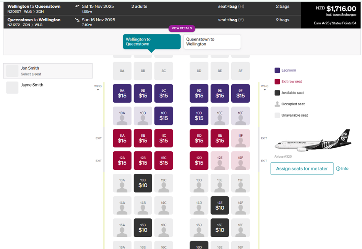Click occupied seat 14A person icon
This screenshot has width=362, height=249.
(122, 208)
